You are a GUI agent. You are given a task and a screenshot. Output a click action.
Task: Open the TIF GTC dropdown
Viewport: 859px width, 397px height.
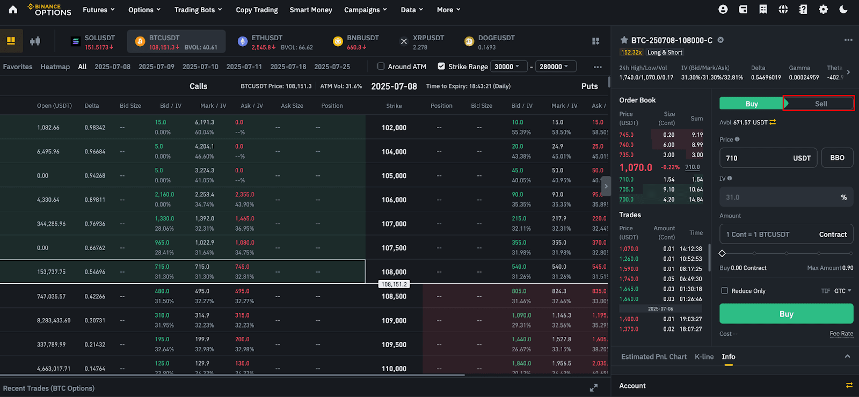[x=842, y=291]
